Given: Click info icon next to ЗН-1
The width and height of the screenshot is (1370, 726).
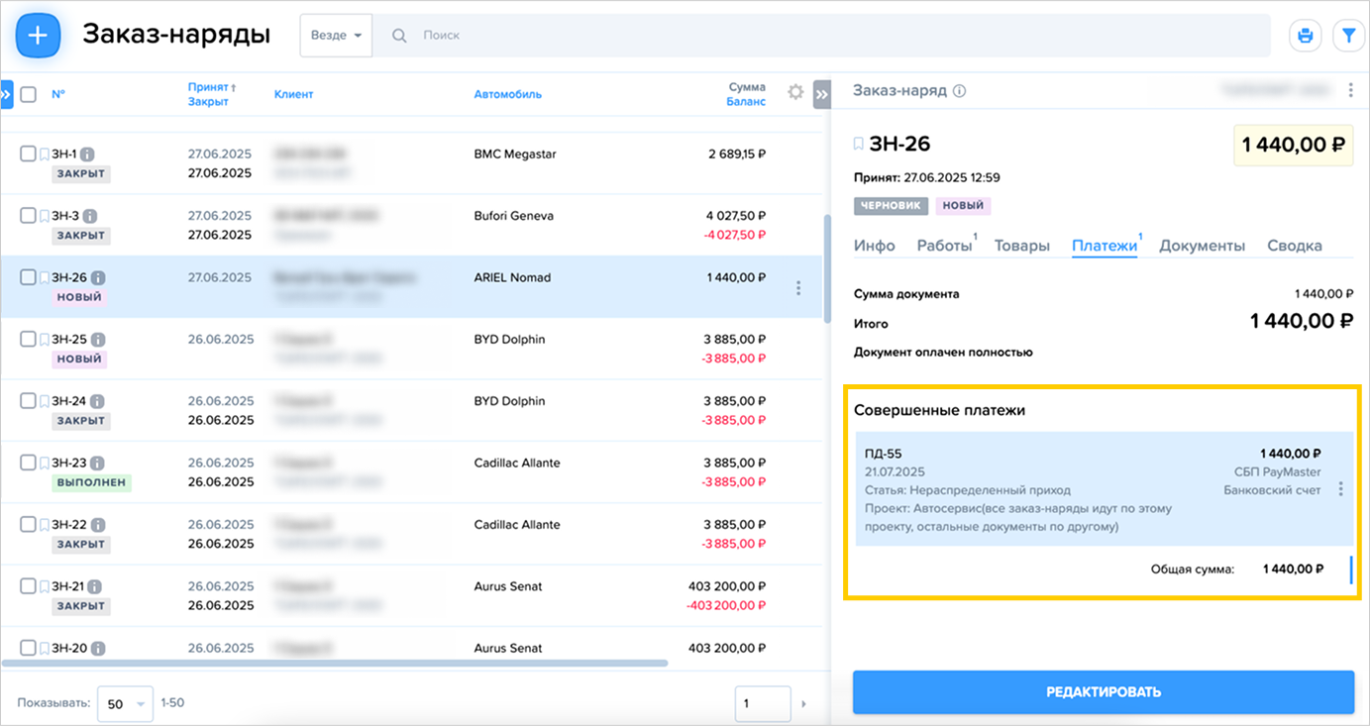Looking at the screenshot, I should (x=88, y=155).
